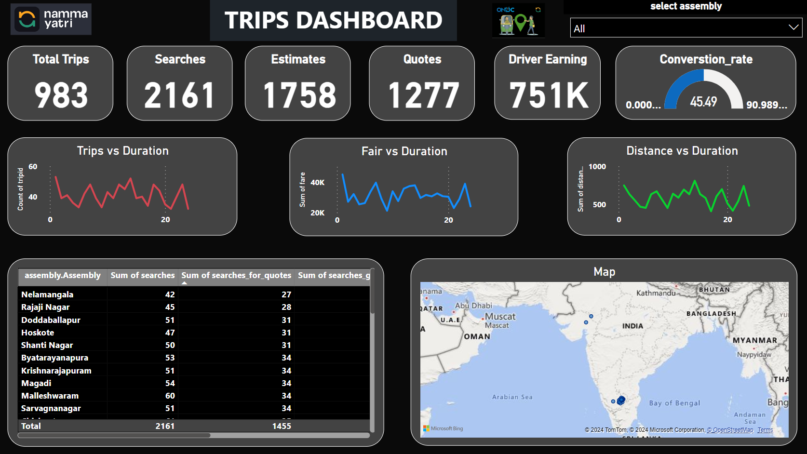Image resolution: width=807 pixels, height=454 pixels.
Task: Select the Malleshwaram row in table
Action: [x=50, y=396]
